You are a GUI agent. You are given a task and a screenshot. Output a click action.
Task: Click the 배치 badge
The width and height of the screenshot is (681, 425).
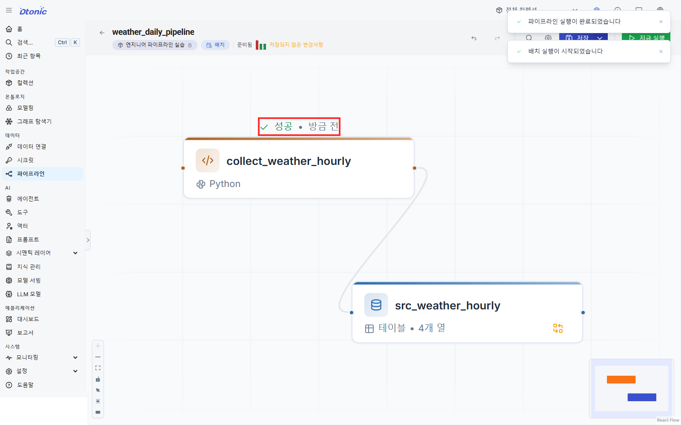pyautogui.click(x=215, y=45)
